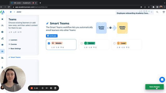Click the Save changes button
The width and height of the screenshot is (166, 93).
pyautogui.click(x=155, y=87)
